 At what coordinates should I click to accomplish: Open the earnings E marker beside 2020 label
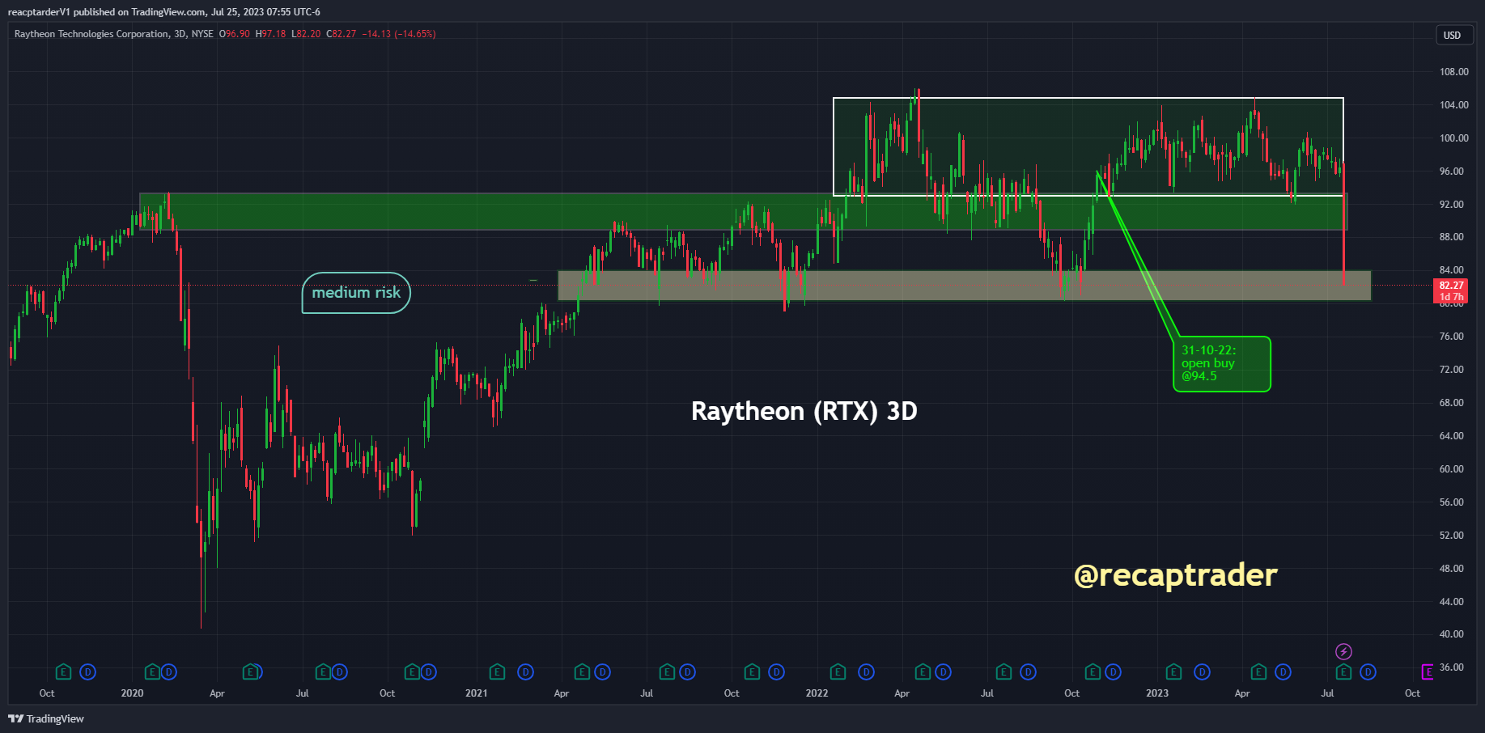(x=152, y=672)
